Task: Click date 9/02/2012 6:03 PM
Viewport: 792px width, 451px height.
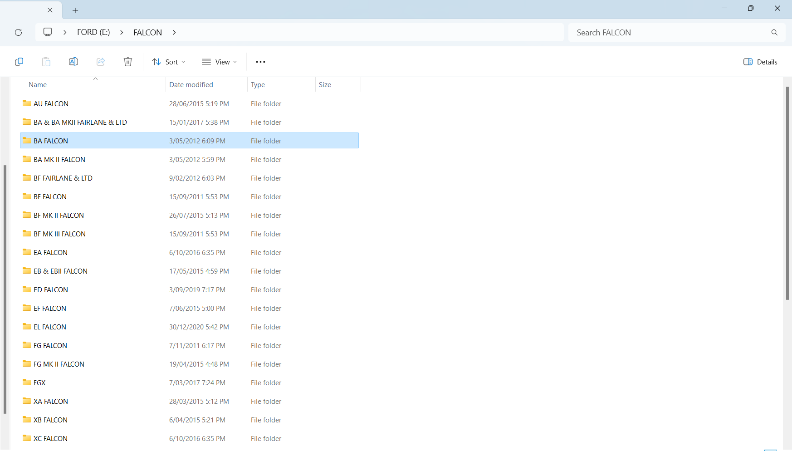Action: click(x=197, y=178)
